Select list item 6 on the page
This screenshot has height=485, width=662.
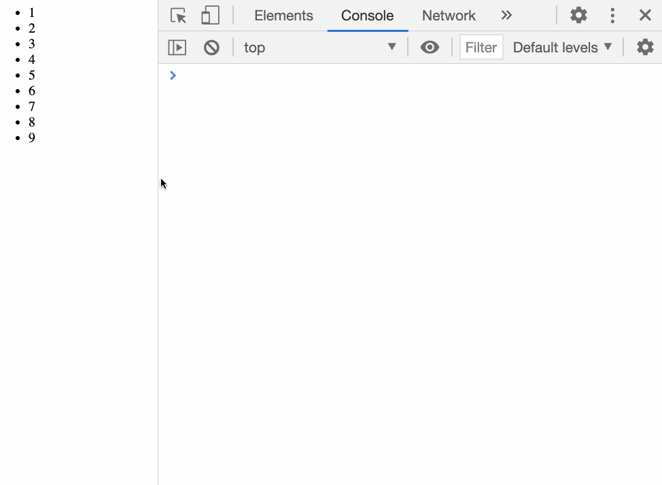32,91
